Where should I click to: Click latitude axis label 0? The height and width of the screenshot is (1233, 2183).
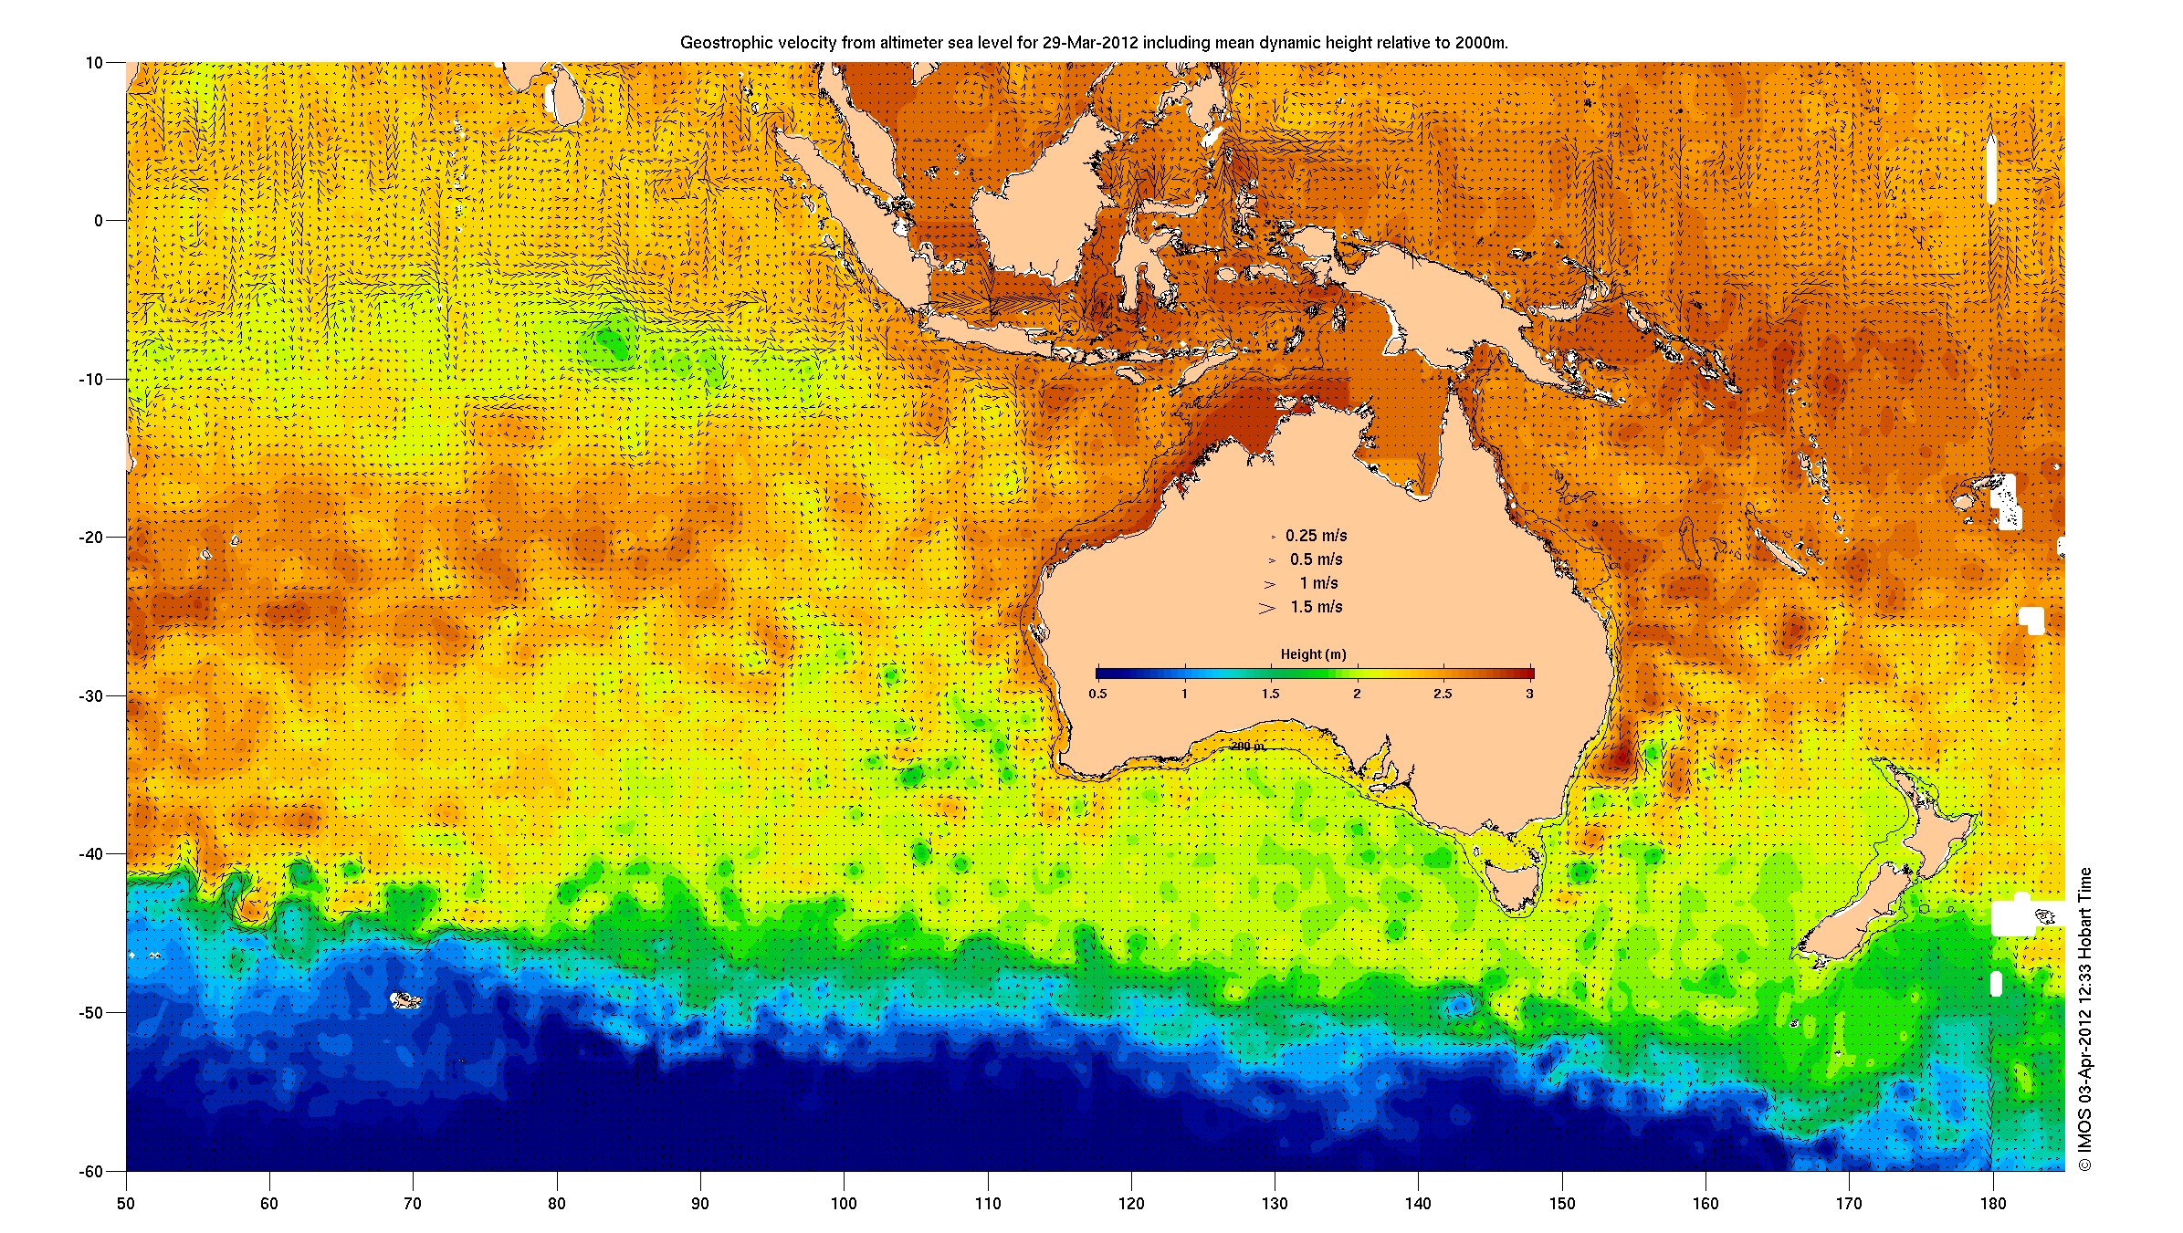99,221
